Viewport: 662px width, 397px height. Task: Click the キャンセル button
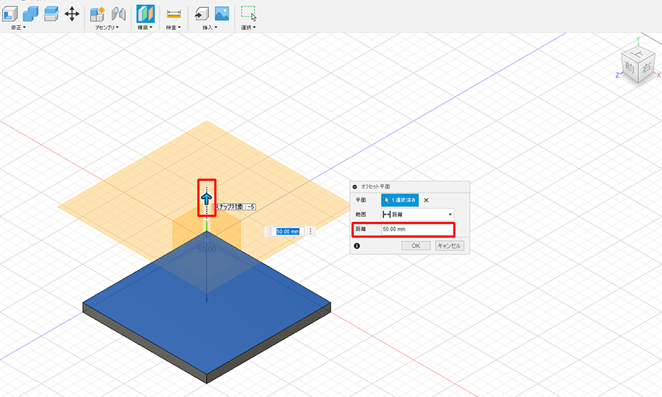tap(450, 246)
